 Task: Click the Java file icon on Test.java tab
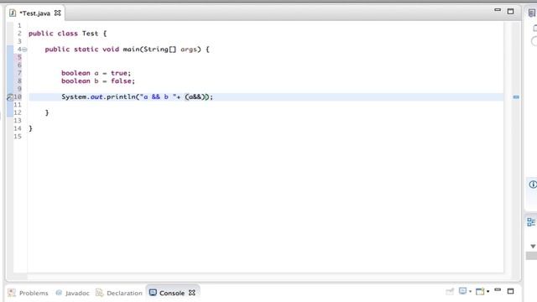point(13,13)
